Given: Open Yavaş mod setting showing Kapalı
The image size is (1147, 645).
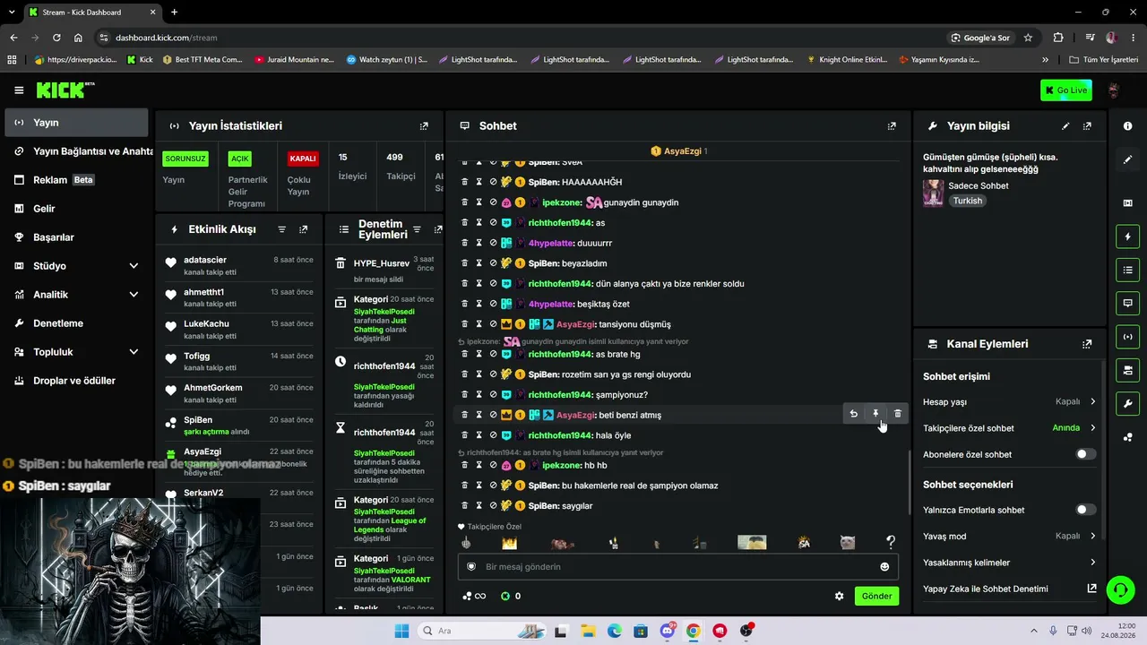Looking at the screenshot, I should click(1010, 536).
